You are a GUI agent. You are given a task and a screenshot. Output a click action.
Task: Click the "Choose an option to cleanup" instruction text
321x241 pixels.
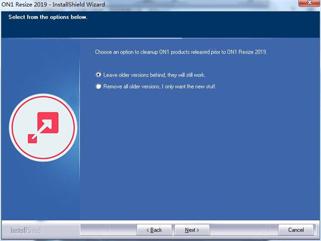coord(180,52)
